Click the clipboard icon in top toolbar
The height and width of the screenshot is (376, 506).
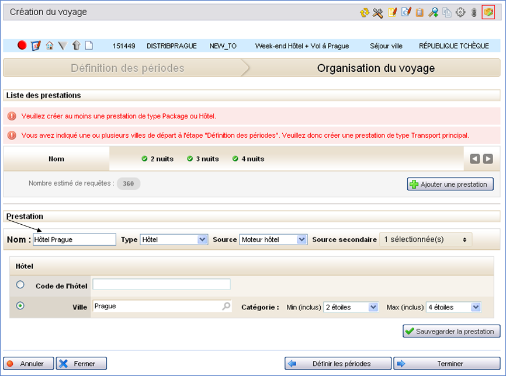tap(420, 12)
